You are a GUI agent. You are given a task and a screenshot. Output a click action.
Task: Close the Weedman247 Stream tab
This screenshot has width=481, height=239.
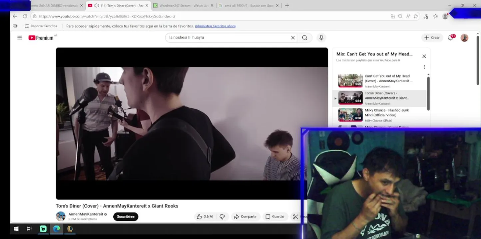(x=212, y=6)
